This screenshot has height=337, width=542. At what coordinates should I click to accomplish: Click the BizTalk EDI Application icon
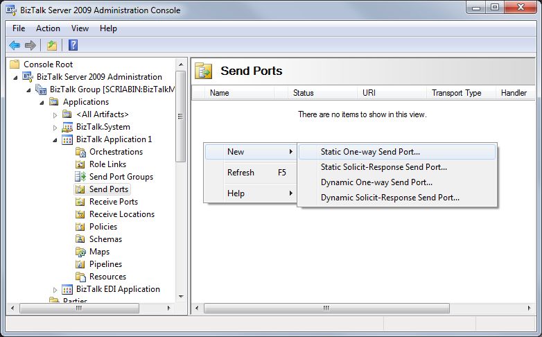67,289
